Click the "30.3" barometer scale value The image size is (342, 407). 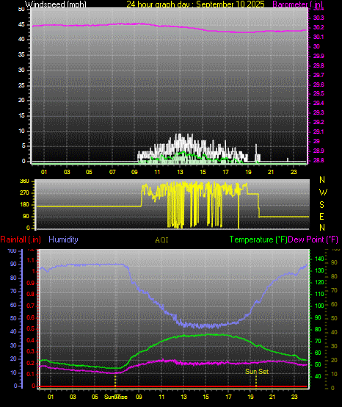pyautogui.click(x=319, y=18)
